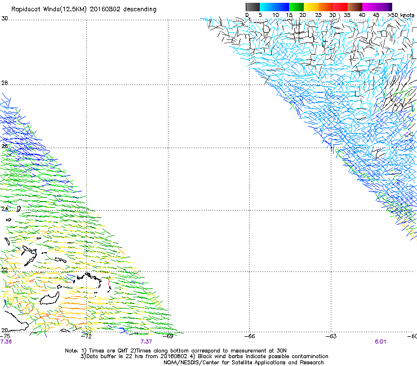This screenshot has height=366, width=417.
Task: Click the longitude label '-66'
Action: tap(250, 336)
